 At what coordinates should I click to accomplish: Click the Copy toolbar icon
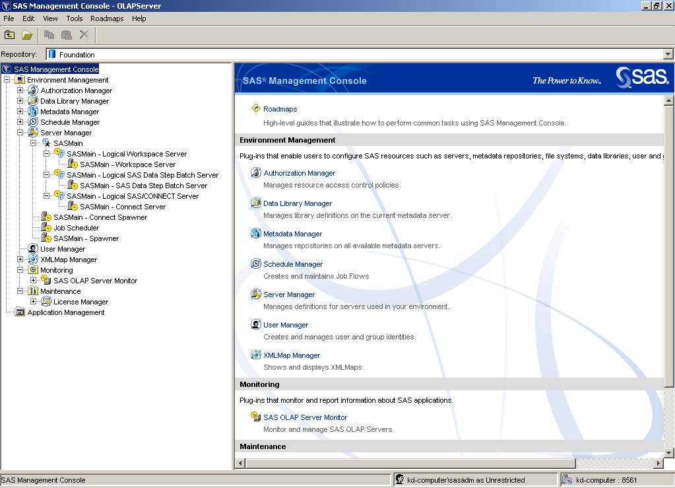pos(49,35)
